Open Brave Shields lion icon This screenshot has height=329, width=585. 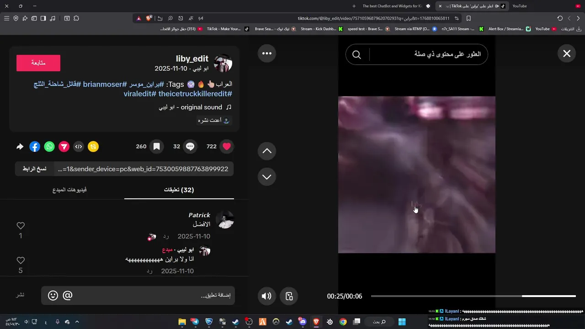[x=149, y=18]
